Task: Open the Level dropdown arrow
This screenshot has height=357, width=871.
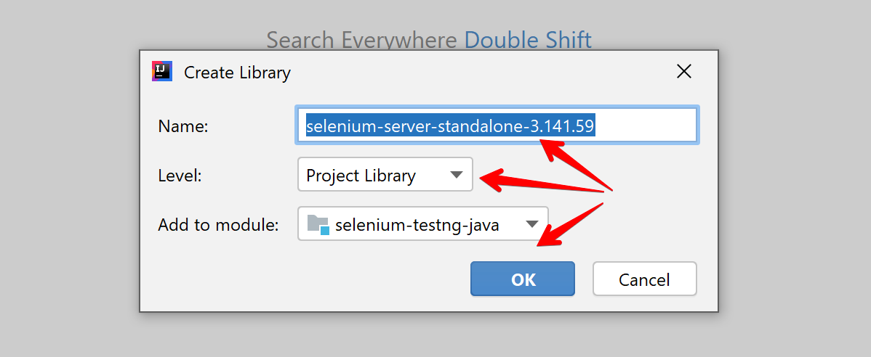Action: coord(456,175)
